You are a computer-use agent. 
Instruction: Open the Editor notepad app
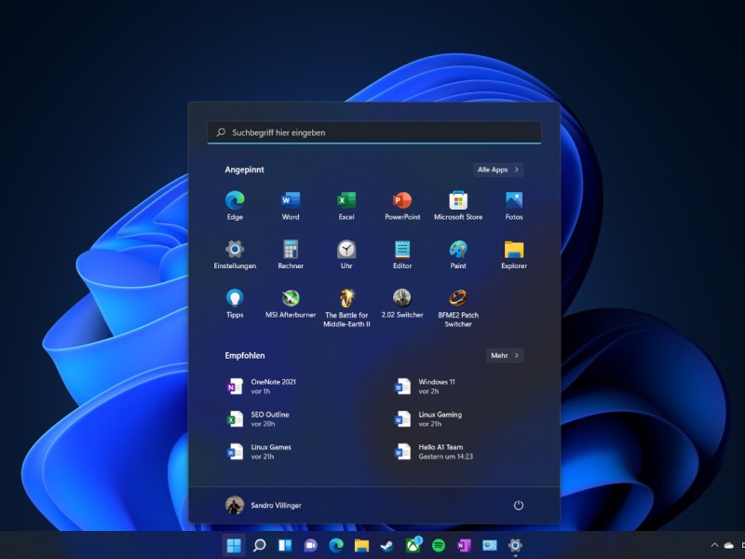402,254
